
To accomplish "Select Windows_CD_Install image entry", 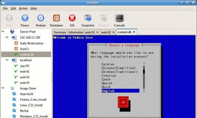I will [x=34, y=116].
